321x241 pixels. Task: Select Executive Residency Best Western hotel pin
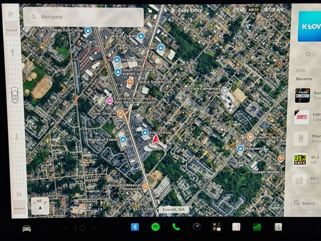point(109,100)
